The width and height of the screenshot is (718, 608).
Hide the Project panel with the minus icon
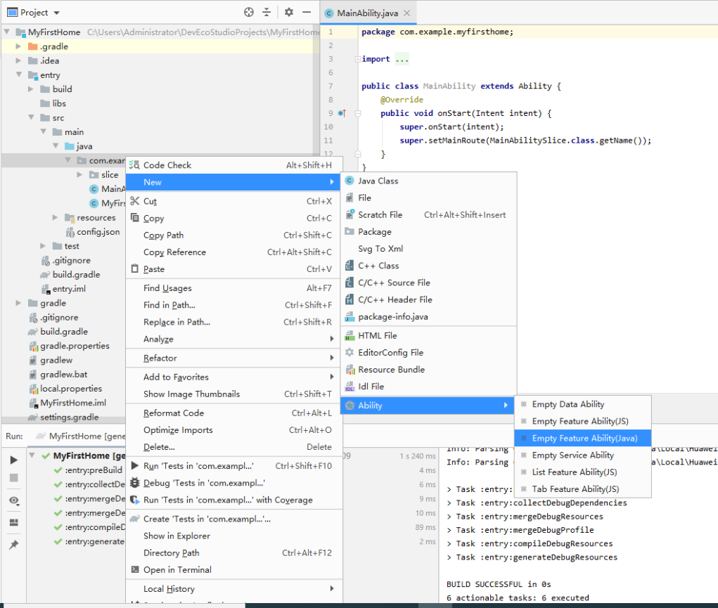coord(307,12)
